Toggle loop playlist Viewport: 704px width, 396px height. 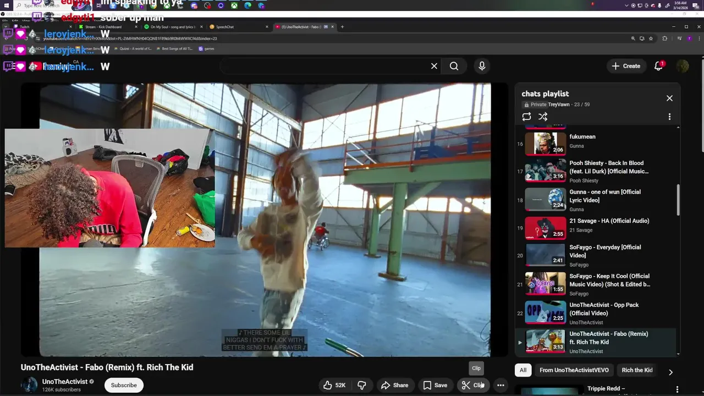click(526, 117)
